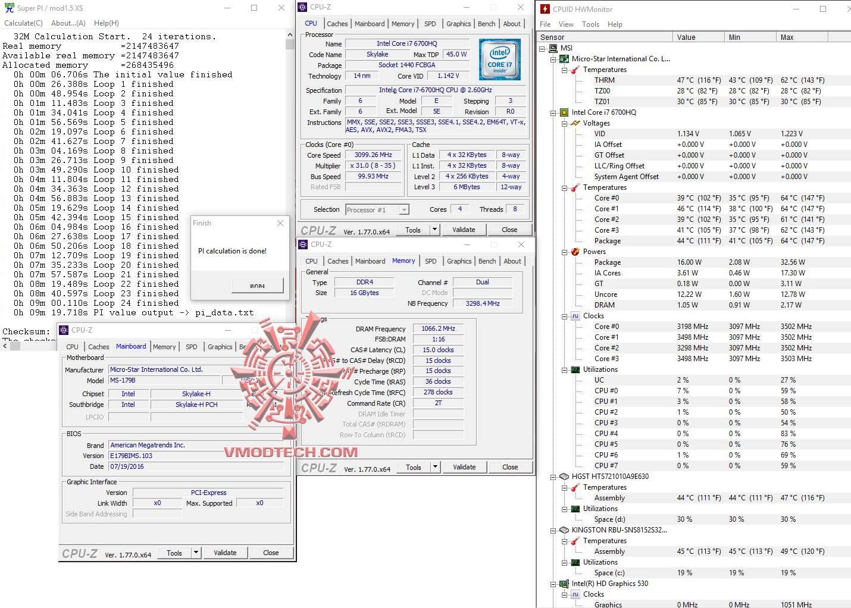Open the File menu in HWMonitor
851x608 pixels.
[x=545, y=24]
